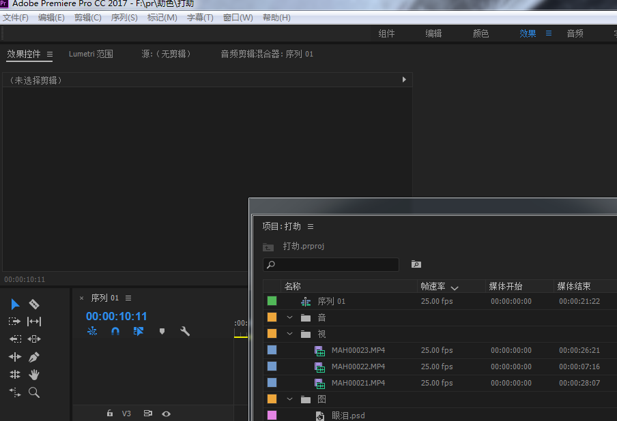
Task: Switch to 音频剪辑混合器 tab
Action: (267, 54)
